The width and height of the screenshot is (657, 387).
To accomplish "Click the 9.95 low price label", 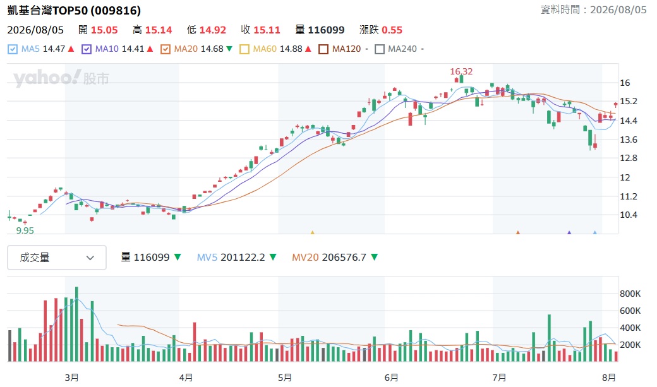I will point(25,230).
